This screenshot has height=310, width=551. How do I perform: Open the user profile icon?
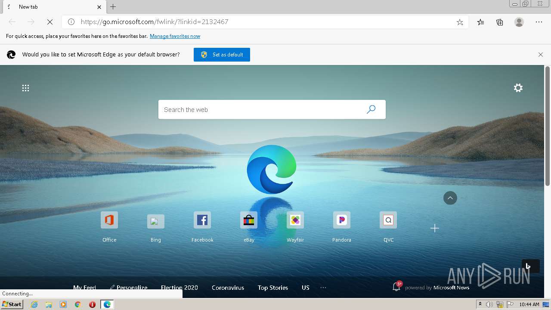point(519,22)
